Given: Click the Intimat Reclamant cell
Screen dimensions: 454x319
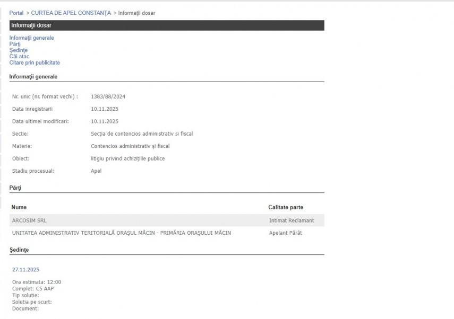Looking at the screenshot, I should (x=292, y=220).
